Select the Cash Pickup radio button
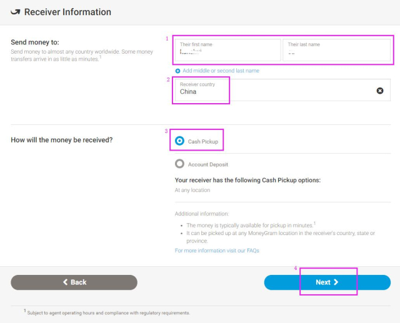 (180, 141)
